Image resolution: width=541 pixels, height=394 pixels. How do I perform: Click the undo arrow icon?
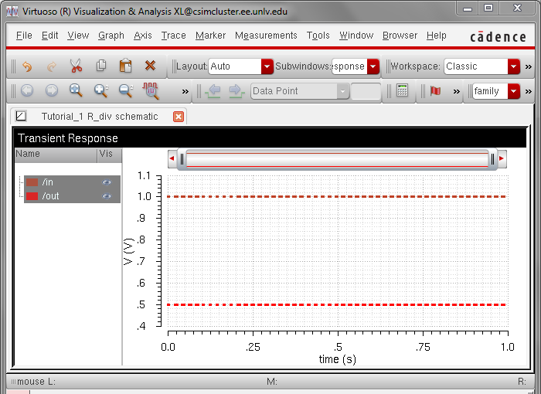tap(27, 66)
